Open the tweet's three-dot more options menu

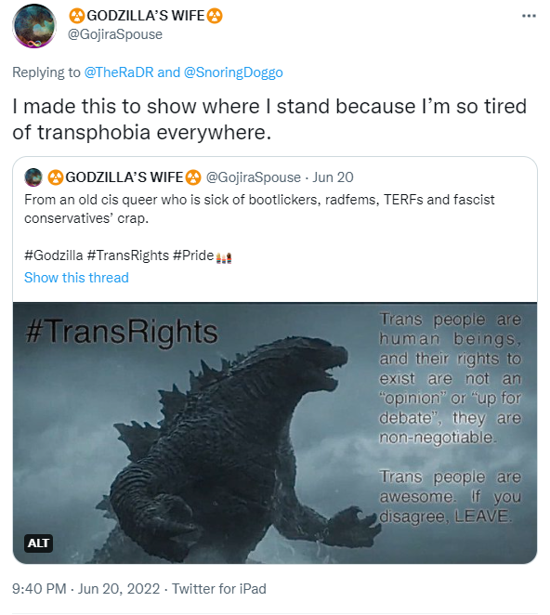click(x=529, y=16)
